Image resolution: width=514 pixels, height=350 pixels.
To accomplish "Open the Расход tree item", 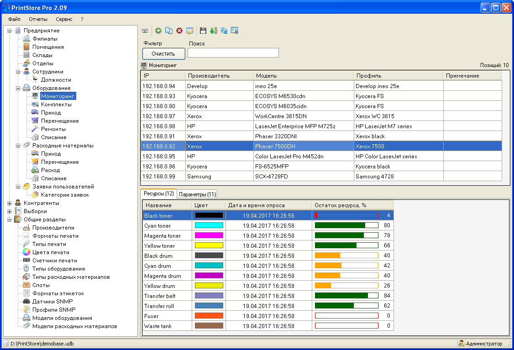I will point(51,170).
